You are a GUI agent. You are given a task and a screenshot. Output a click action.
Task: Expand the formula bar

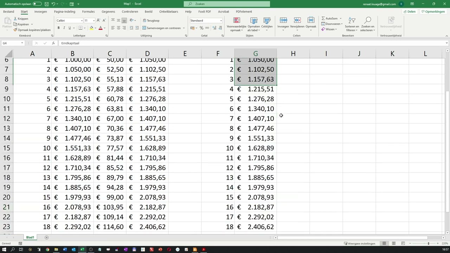[x=447, y=43]
